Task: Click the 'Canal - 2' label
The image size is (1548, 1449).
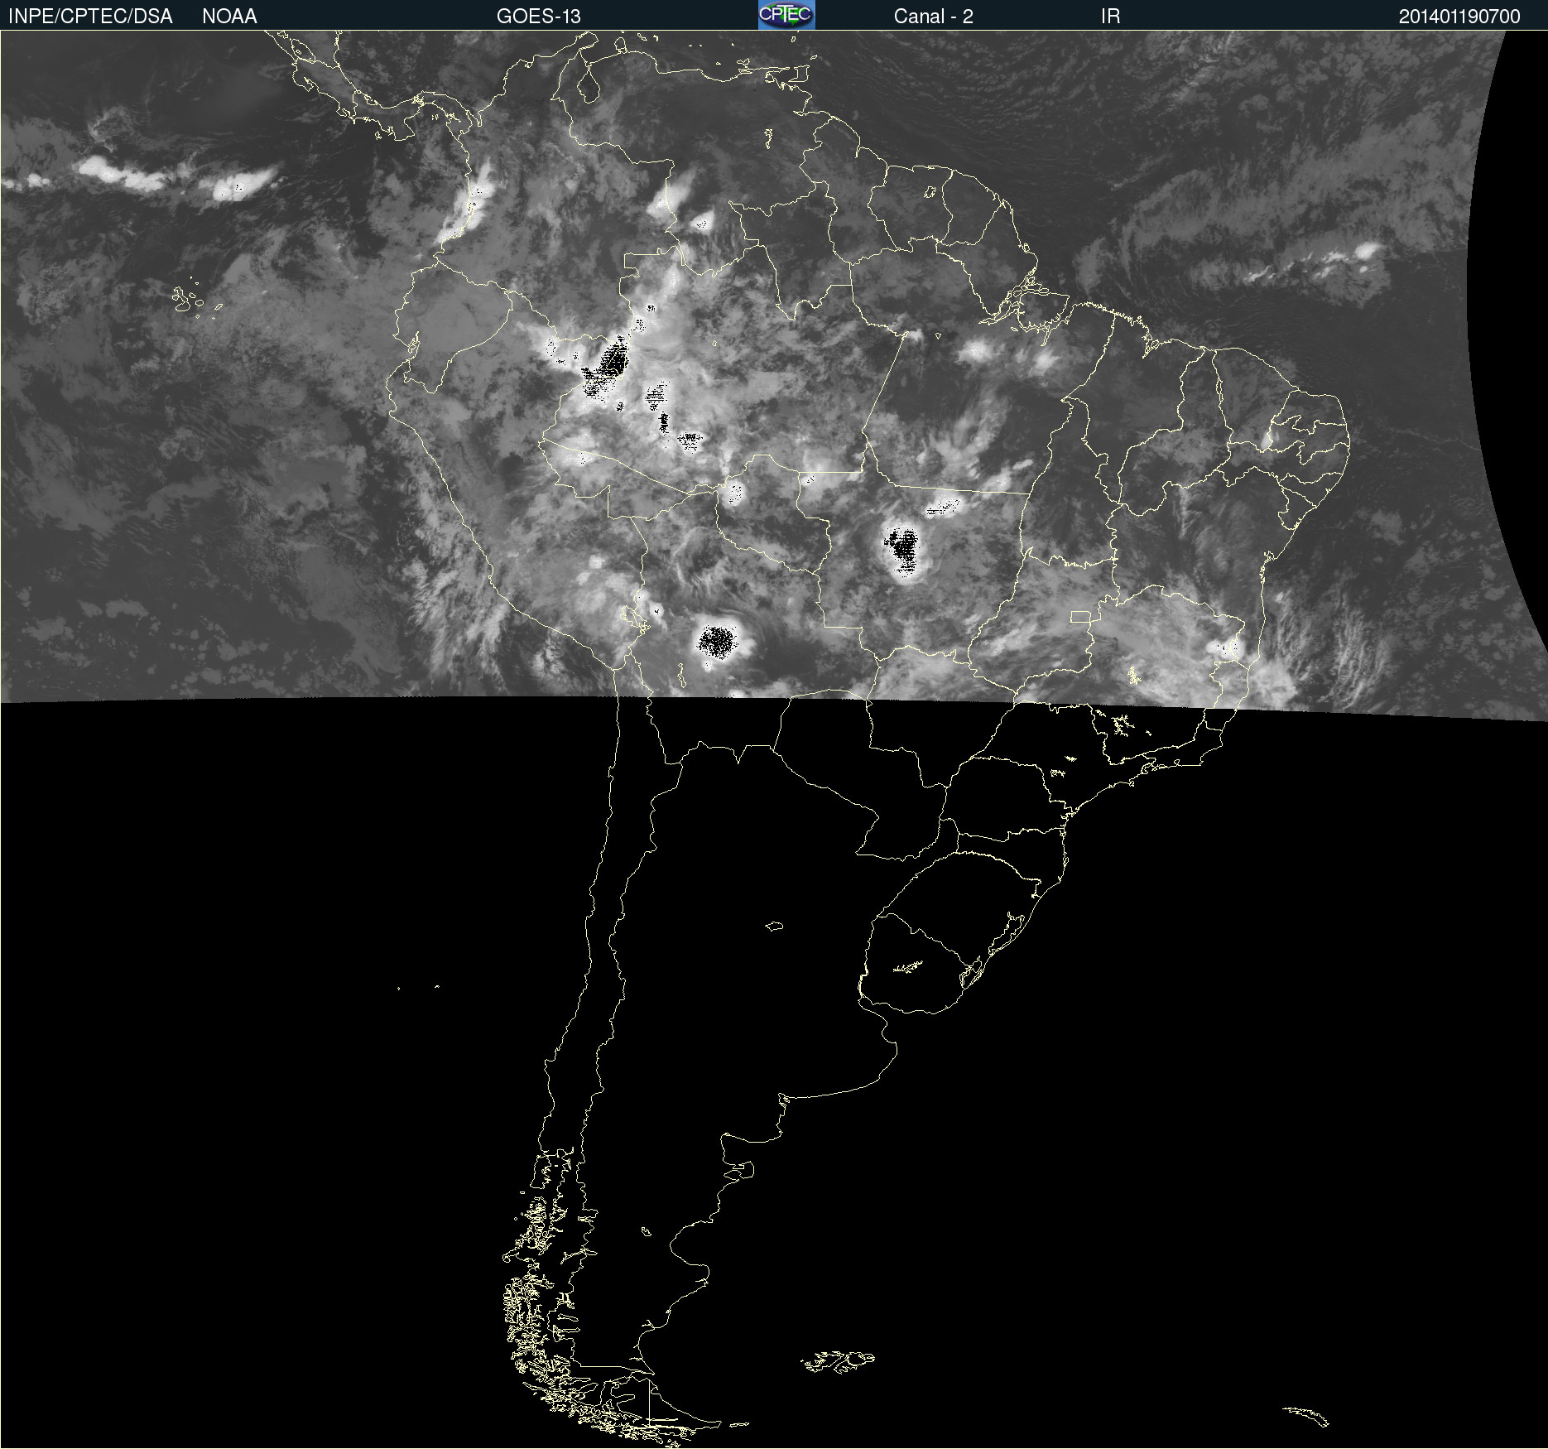Action: tap(933, 17)
